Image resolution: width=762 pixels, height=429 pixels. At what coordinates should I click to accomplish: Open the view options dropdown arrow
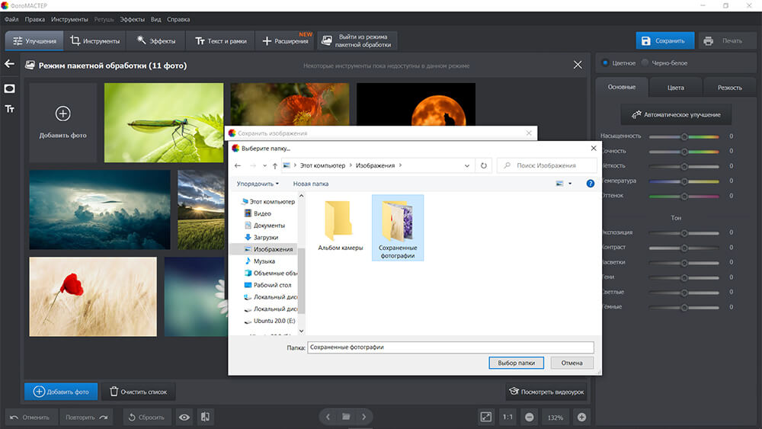tap(570, 184)
